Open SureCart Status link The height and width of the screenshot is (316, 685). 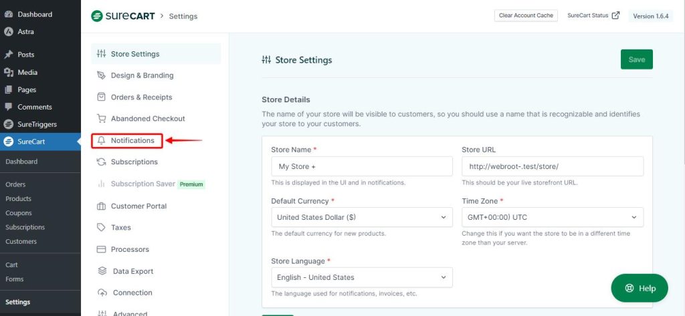(593, 15)
